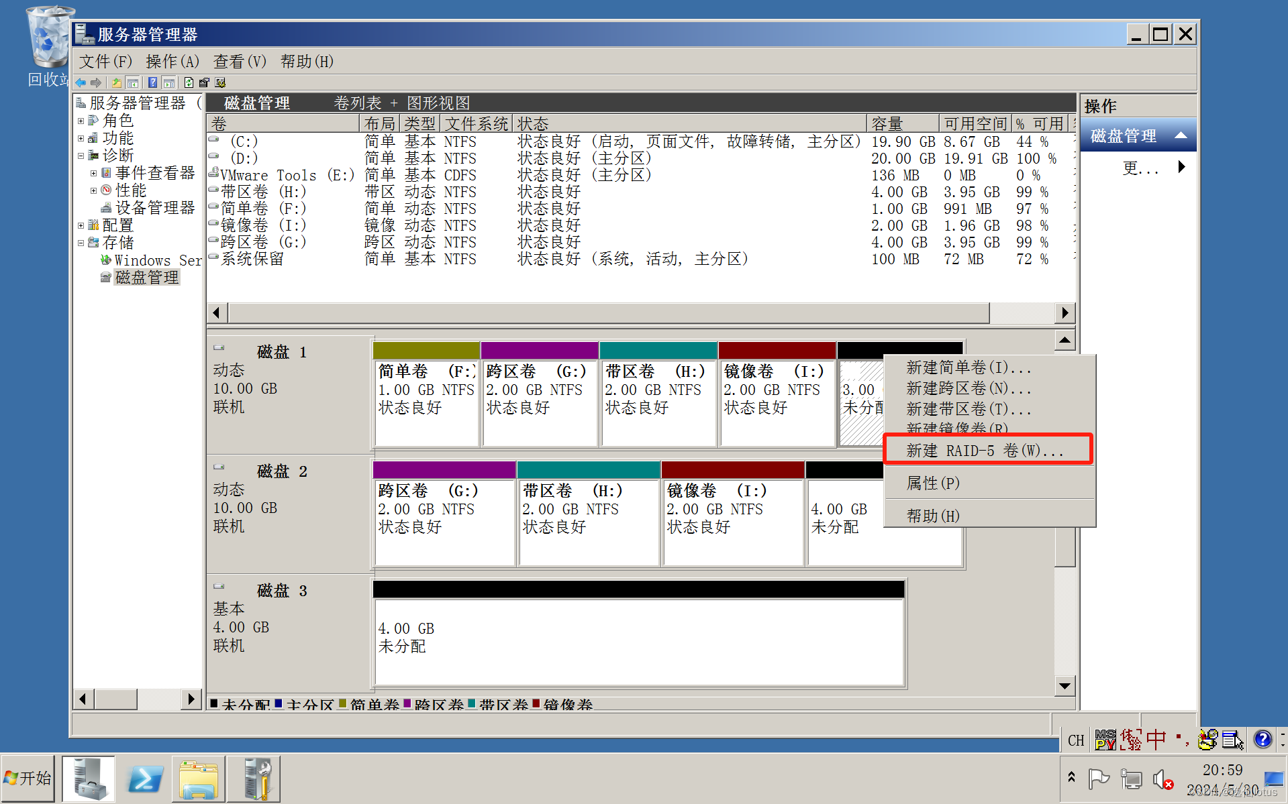The width and height of the screenshot is (1288, 804).
Task: Click the IME character-set 体 icon
Action: coord(1131,740)
